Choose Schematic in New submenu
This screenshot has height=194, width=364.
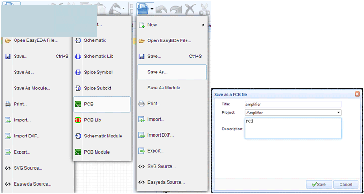tap(102, 40)
